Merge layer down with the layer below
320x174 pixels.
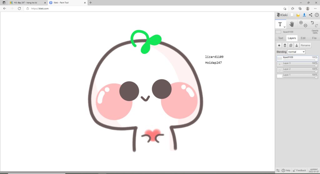point(297,45)
